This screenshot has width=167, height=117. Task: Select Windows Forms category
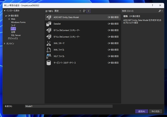18,22
